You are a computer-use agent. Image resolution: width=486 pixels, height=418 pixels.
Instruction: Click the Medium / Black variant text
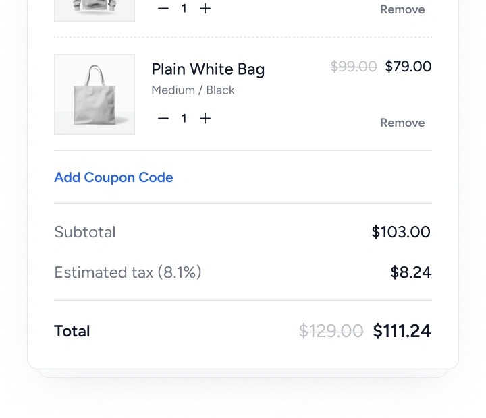[193, 90]
